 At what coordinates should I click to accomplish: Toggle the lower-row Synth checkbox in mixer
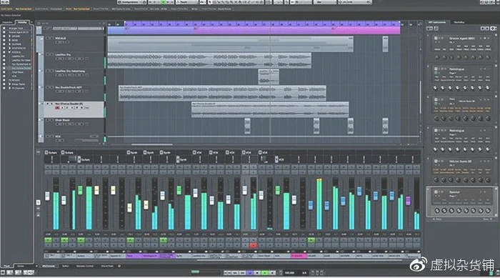coord(178,159)
